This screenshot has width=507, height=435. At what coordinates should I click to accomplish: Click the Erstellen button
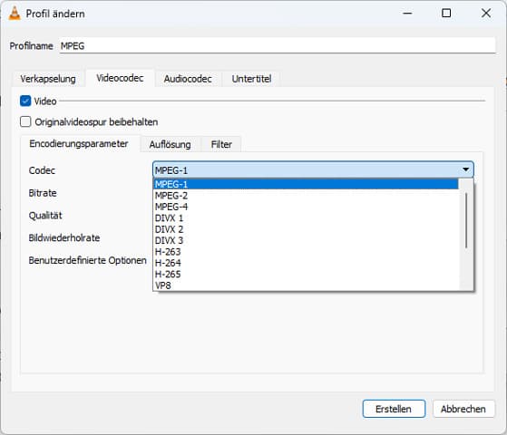coord(394,409)
